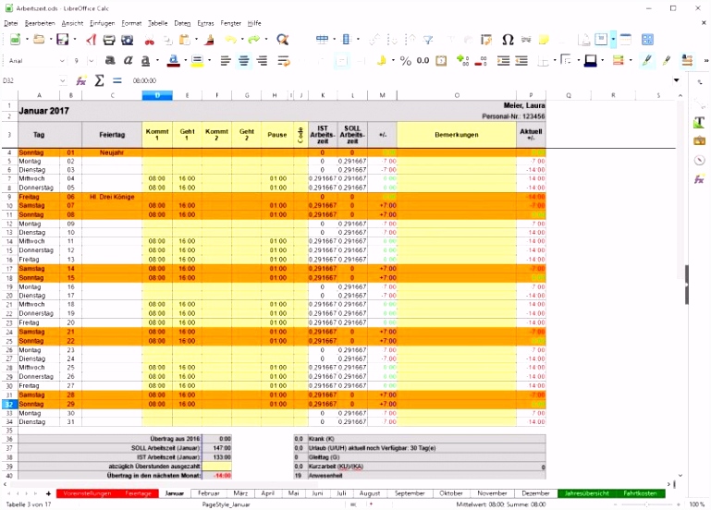Insert a hyperlink via the chain icon
This screenshot has height=510, width=711.
click(526, 40)
